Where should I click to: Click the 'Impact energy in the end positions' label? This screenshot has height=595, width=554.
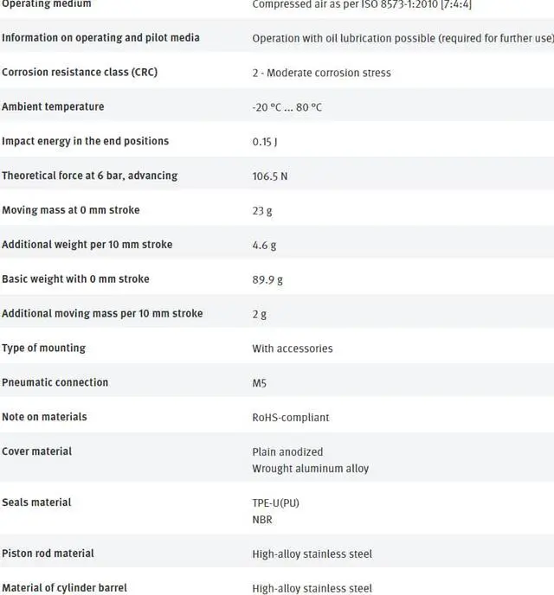click(85, 141)
